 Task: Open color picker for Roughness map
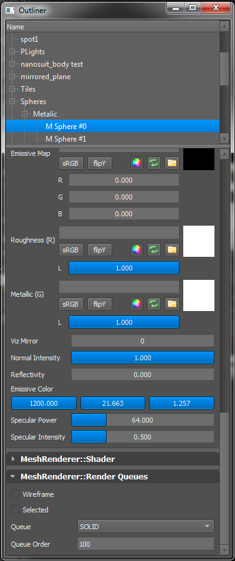click(x=137, y=250)
